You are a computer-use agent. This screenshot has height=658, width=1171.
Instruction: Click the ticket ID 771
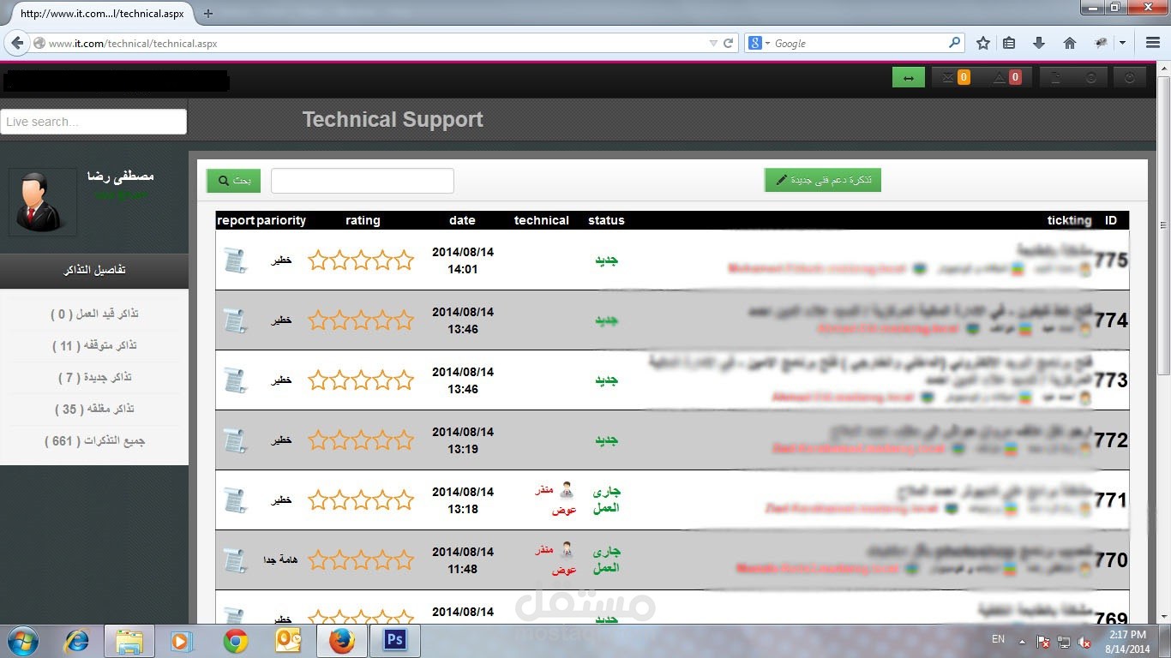pyautogui.click(x=1111, y=500)
